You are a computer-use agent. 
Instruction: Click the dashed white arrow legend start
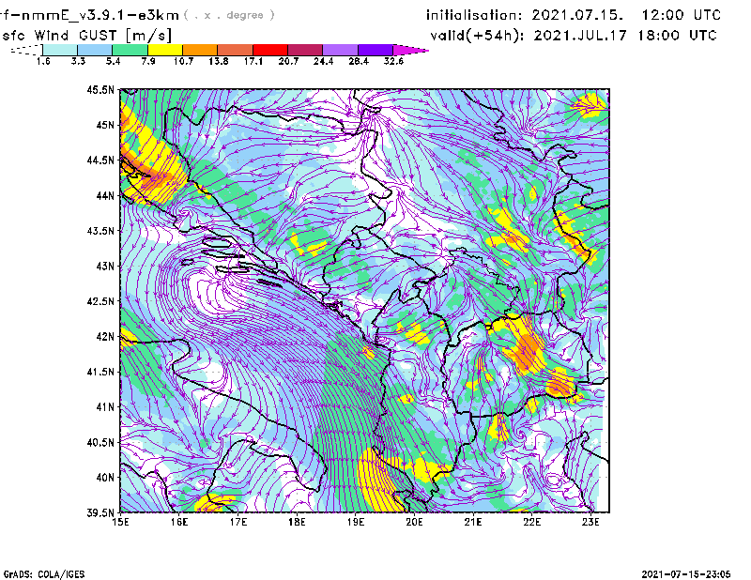pos(26,50)
